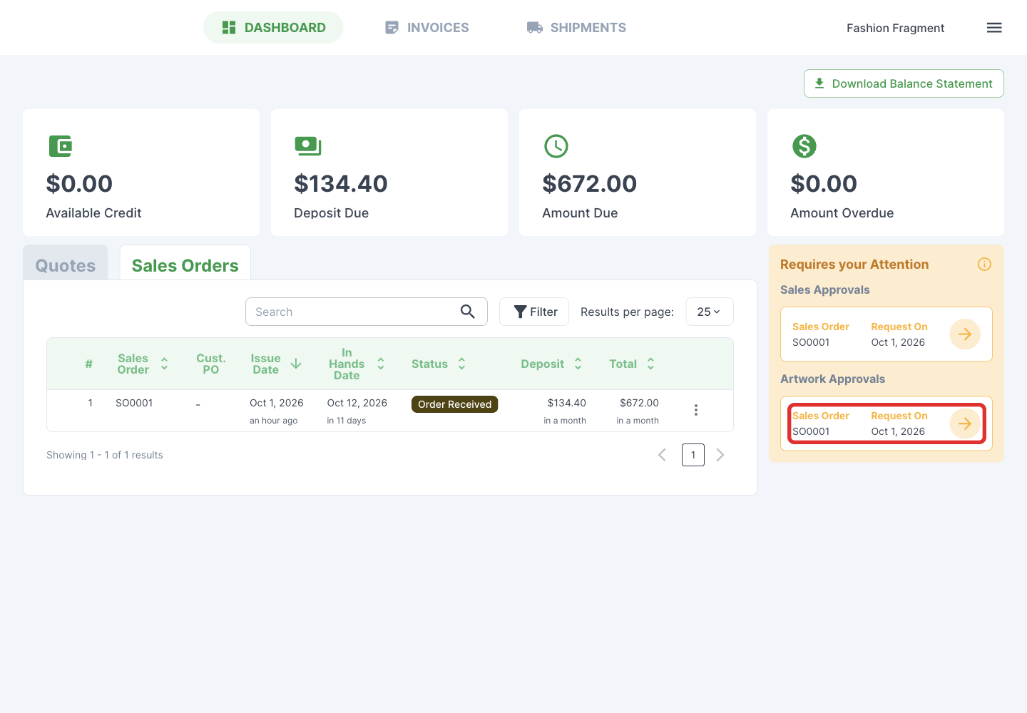Click Download Balance Statement button
This screenshot has height=713, width=1027.
click(x=904, y=83)
